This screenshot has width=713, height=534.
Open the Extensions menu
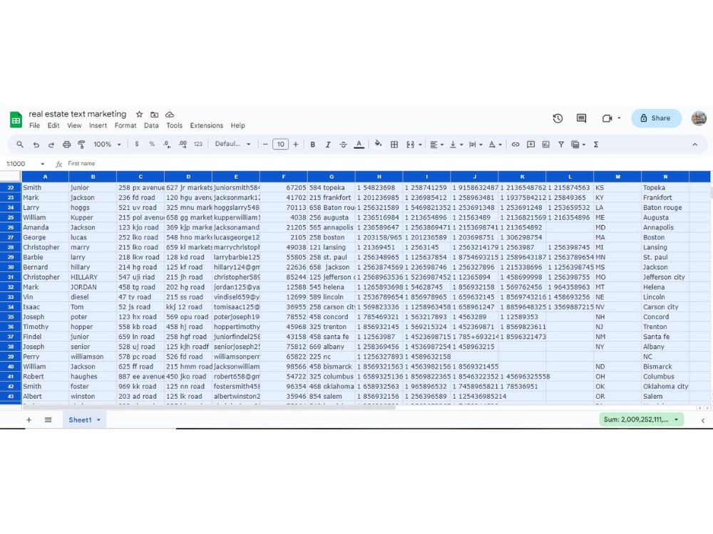pos(207,125)
